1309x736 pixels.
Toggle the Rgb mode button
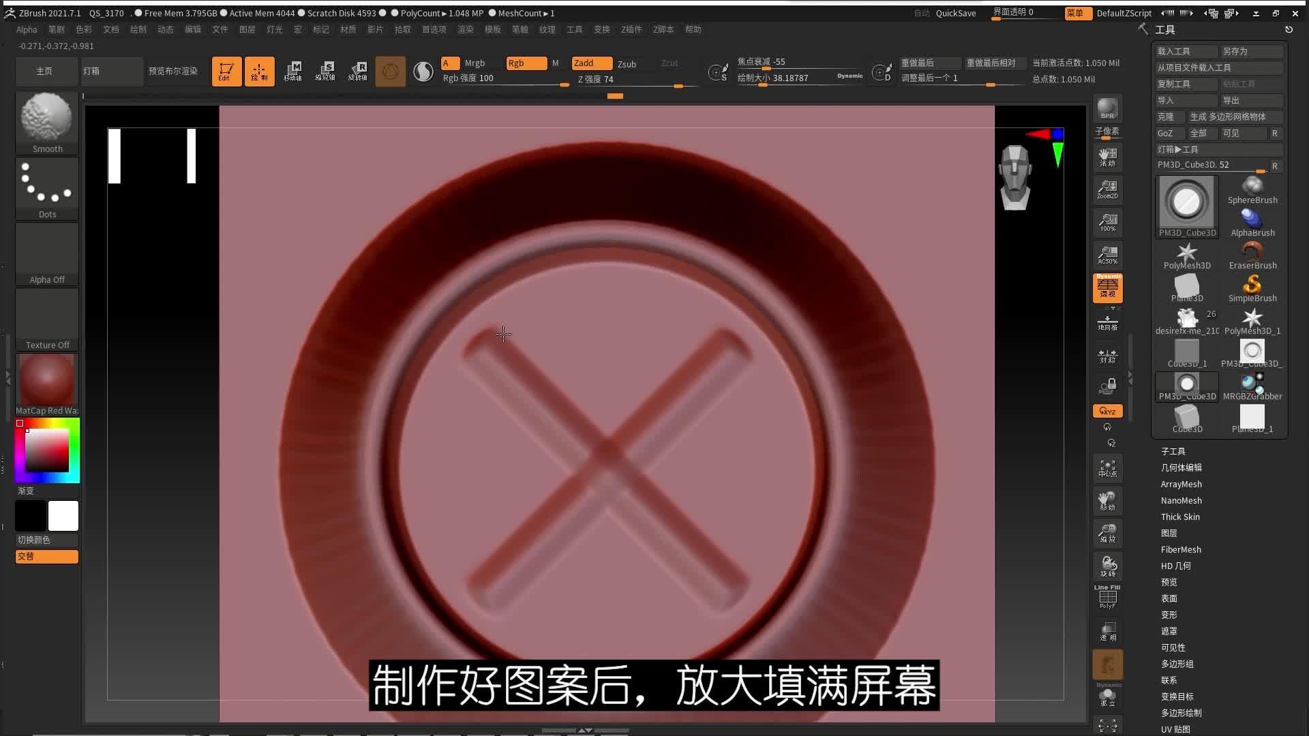tap(526, 63)
